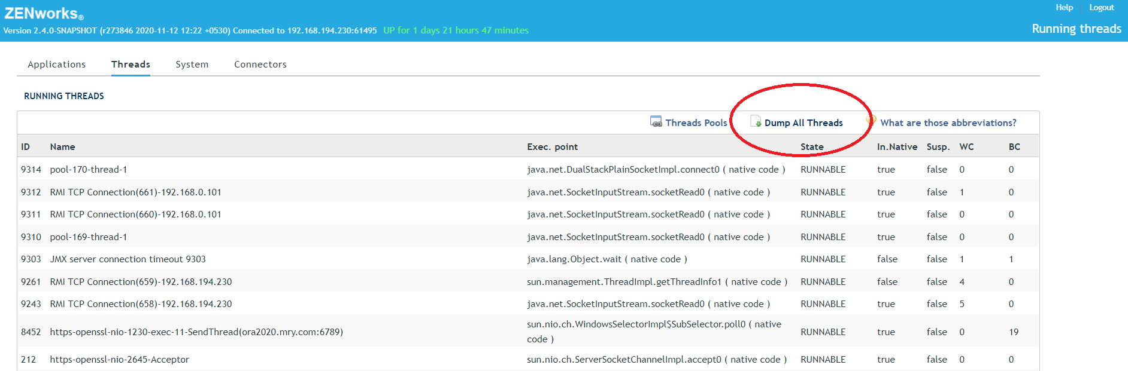Click BC value 19 for thread 8452
Image resolution: width=1128 pixels, height=371 pixels.
1014,332
